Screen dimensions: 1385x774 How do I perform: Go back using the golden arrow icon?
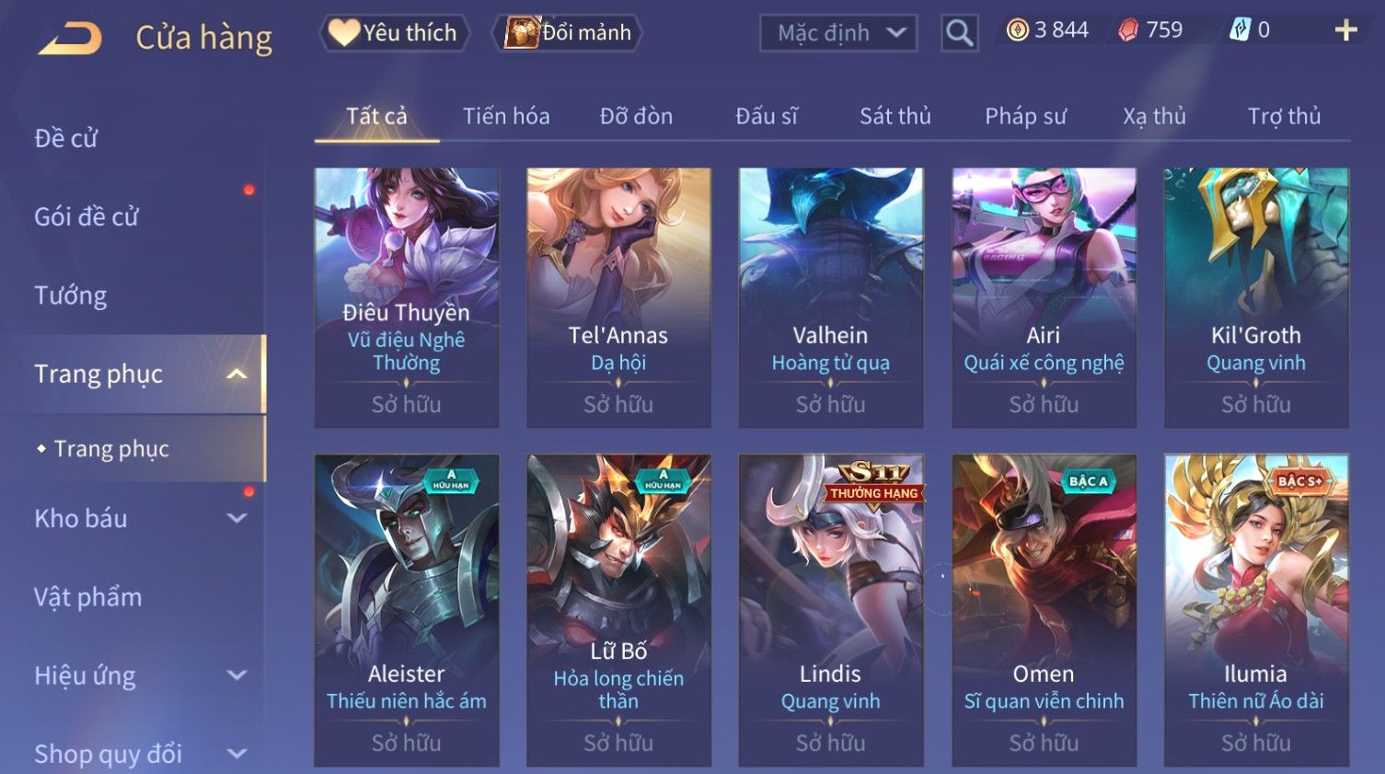[70, 39]
